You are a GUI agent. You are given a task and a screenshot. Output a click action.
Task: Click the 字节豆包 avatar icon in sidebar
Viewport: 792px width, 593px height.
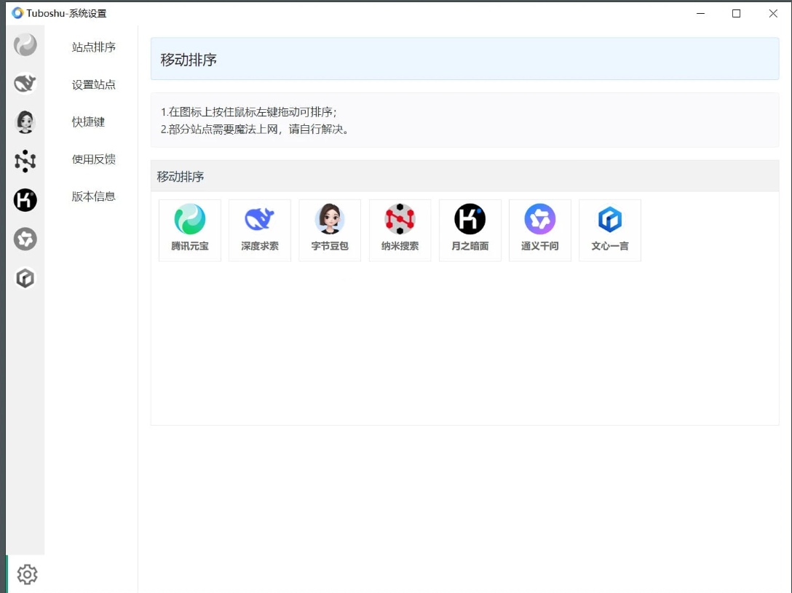[25, 122]
